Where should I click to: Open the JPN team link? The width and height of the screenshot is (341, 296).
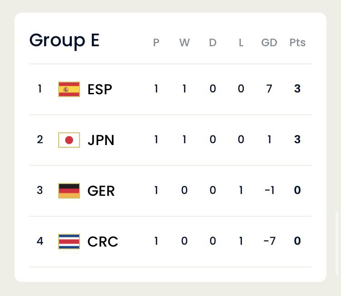point(101,140)
